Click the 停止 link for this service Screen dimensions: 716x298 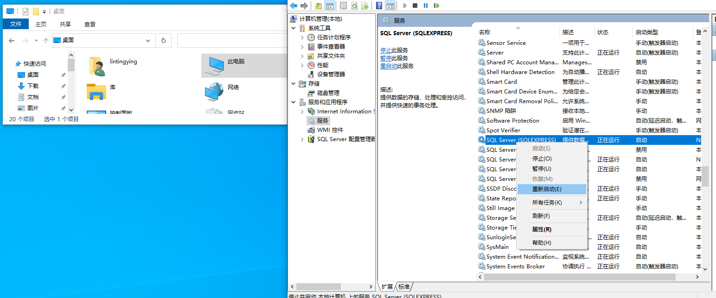click(386, 50)
